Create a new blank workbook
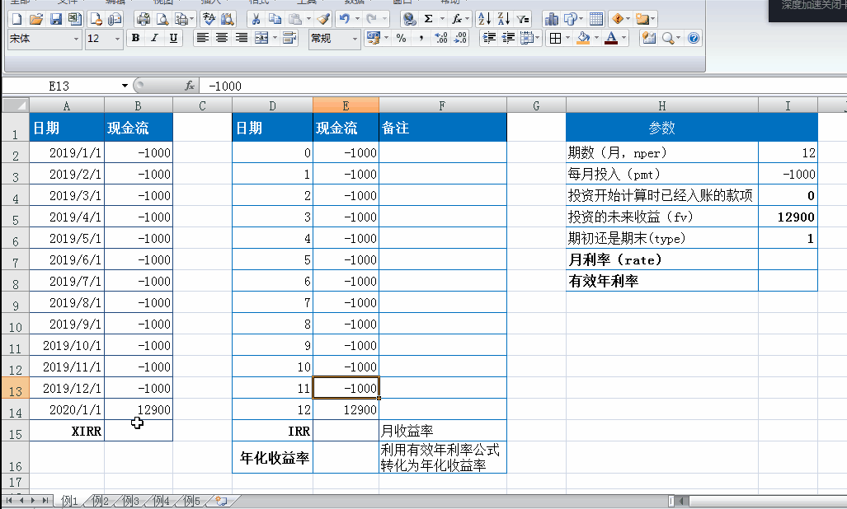 pyautogui.click(x=16, y=20)
